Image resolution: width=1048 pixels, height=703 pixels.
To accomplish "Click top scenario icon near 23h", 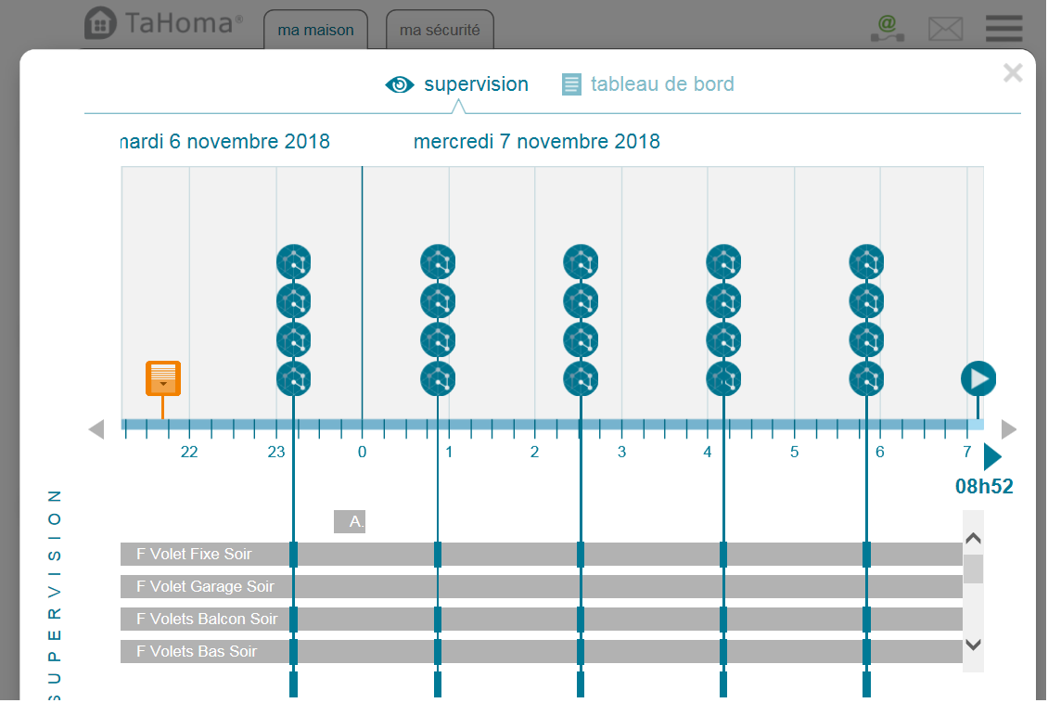I will coord(293,262).
